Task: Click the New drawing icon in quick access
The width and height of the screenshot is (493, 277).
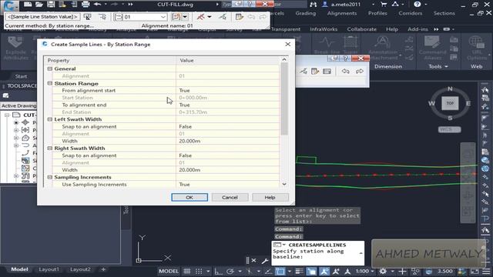Action: pos(28,5)
